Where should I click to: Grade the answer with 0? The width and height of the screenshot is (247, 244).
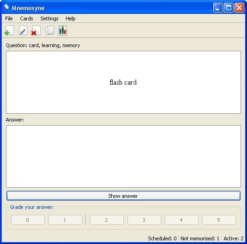tap(28, 220)
